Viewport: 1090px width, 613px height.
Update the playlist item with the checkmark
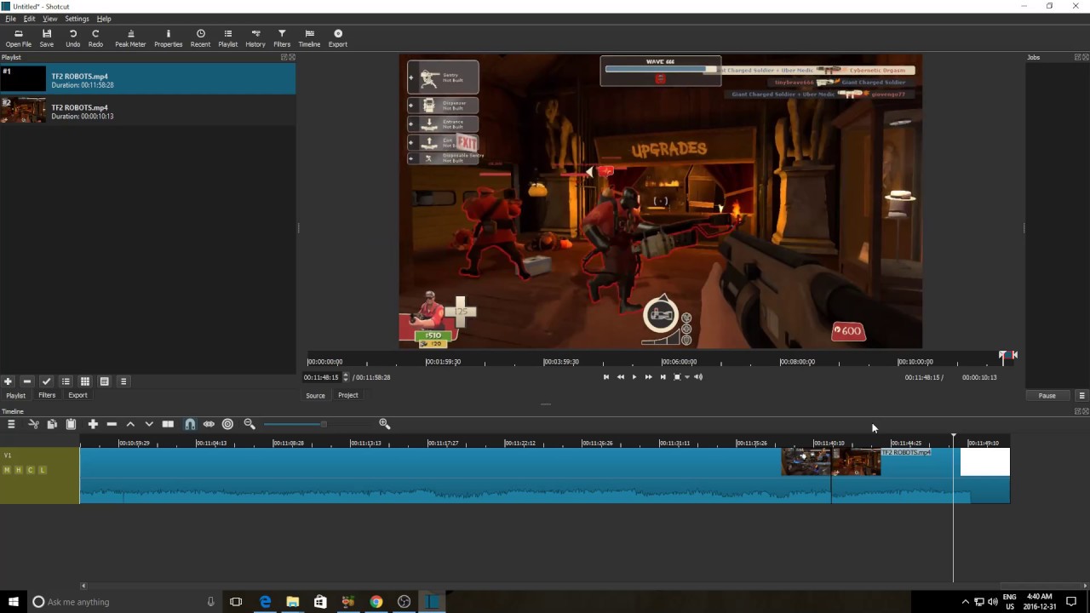pos(47,381)
